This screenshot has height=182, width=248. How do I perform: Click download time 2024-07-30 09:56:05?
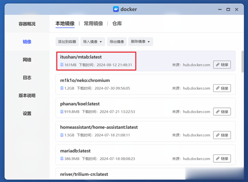coord(112,88)
